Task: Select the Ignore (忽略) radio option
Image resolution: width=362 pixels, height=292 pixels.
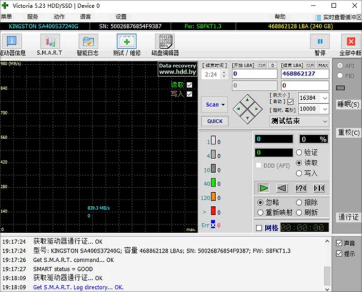Action: point(260,202)
